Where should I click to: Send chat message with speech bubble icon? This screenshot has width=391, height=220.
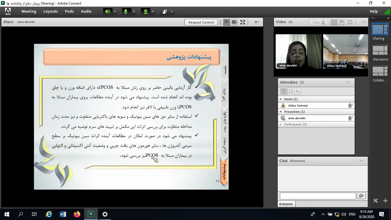tap(361, 196)
